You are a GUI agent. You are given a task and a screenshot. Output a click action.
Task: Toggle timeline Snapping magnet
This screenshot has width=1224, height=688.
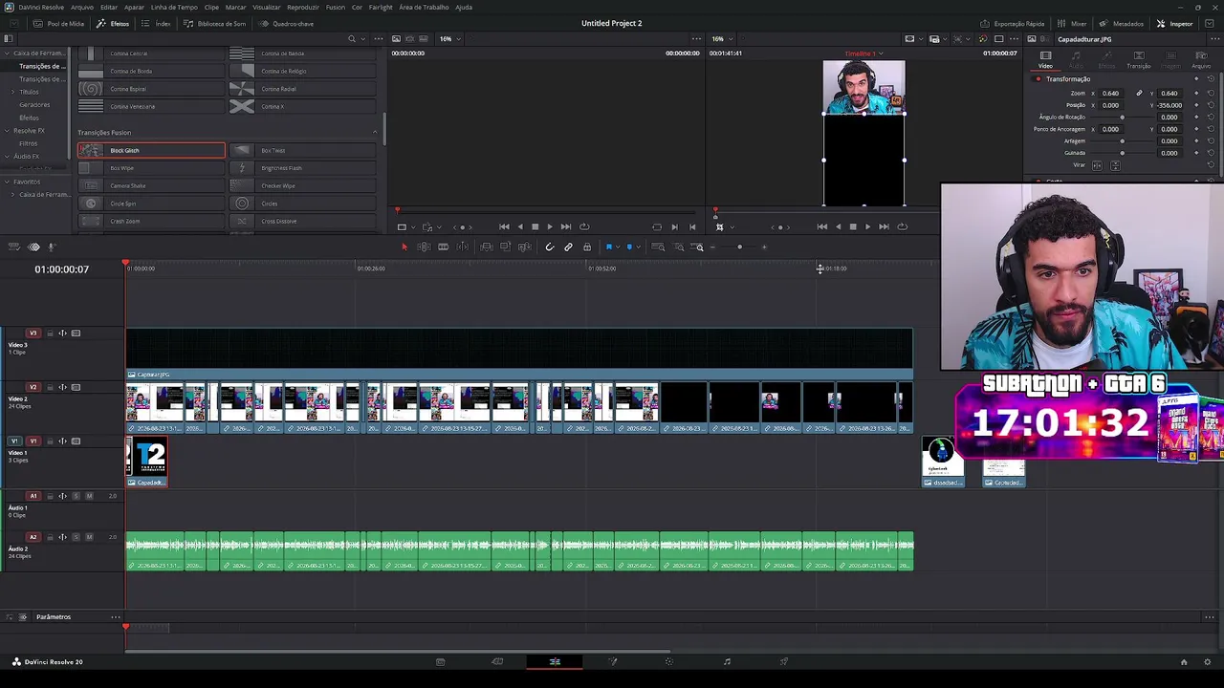tap(549, 247)
